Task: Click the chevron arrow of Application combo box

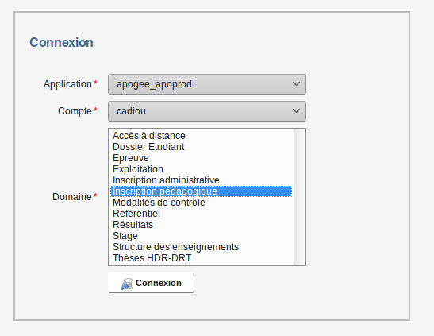Action: pos(296,84)
